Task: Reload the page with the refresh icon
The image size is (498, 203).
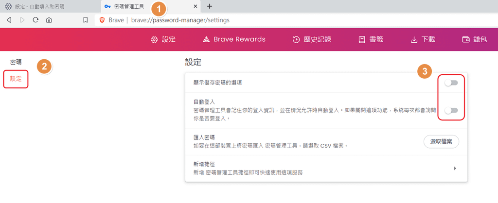Action: click(x=36, y=20)
